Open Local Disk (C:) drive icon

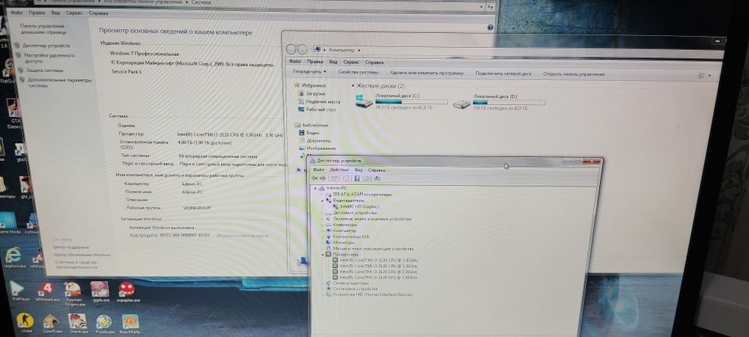pos(364,100)
